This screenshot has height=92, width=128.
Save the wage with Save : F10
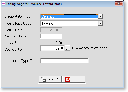point(50,79)
